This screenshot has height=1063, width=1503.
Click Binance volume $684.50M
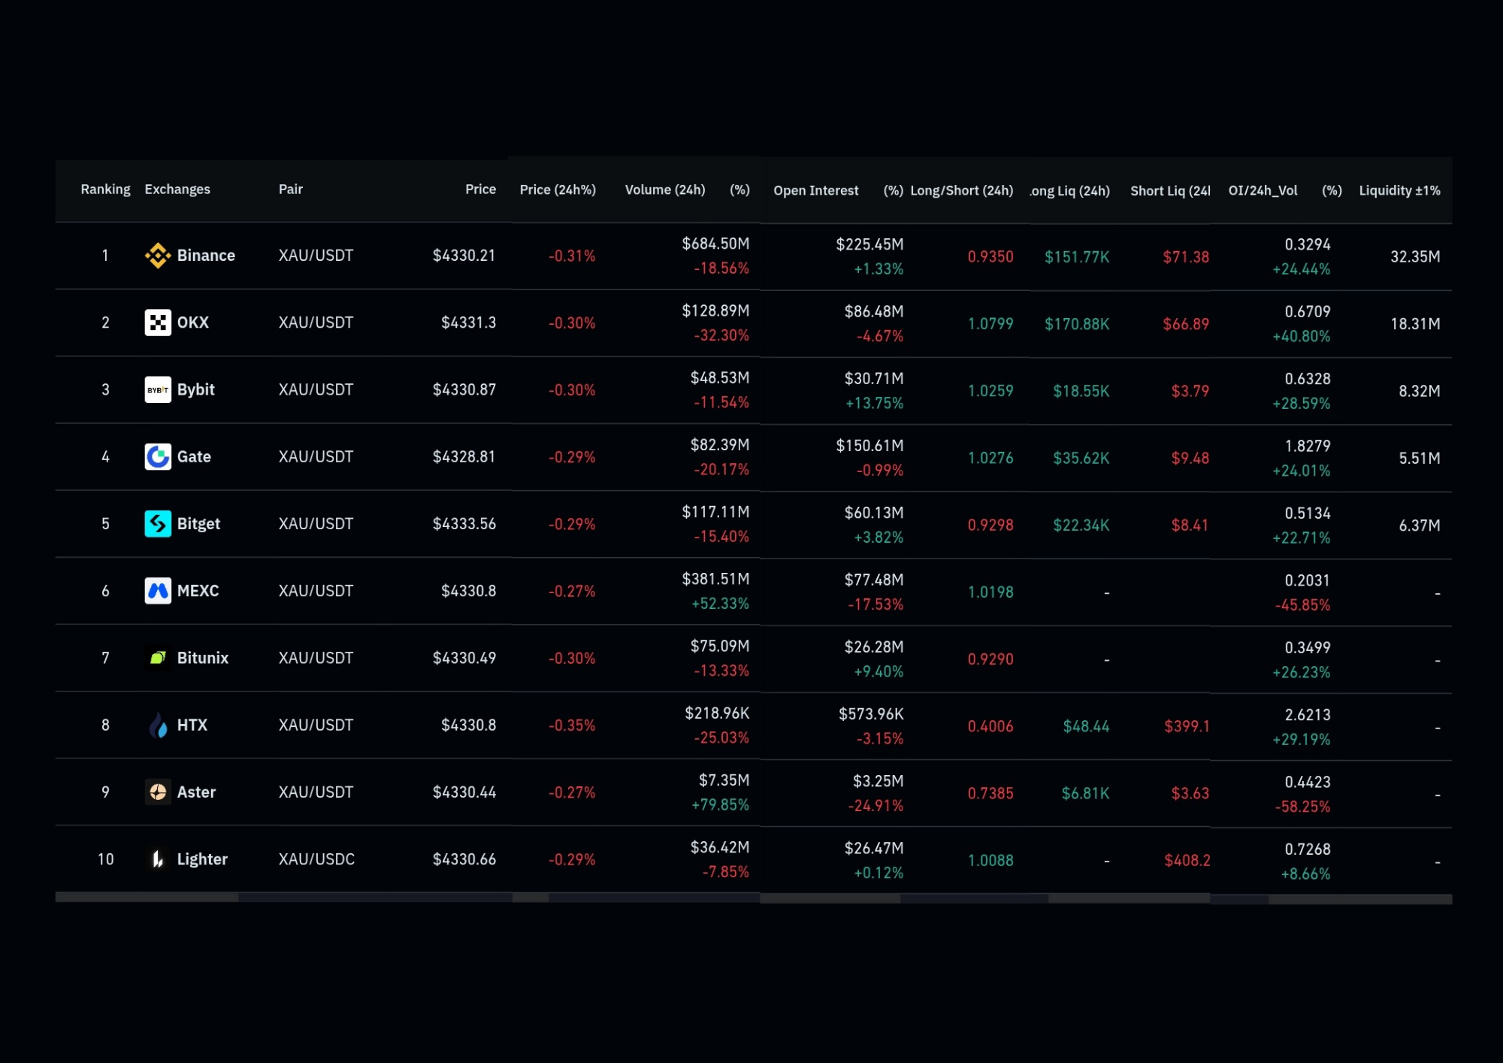[715, 244]
